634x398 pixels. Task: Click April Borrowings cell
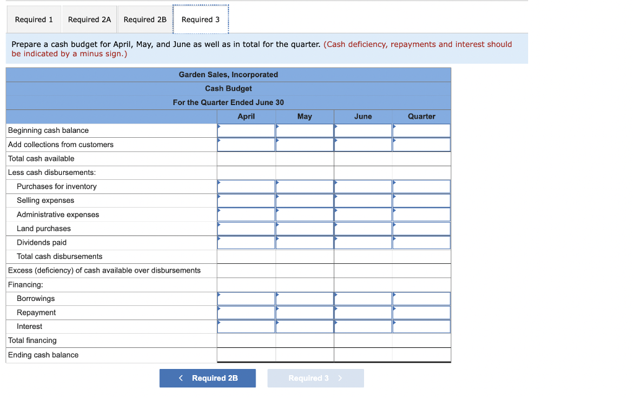click(x=246, y=298)
